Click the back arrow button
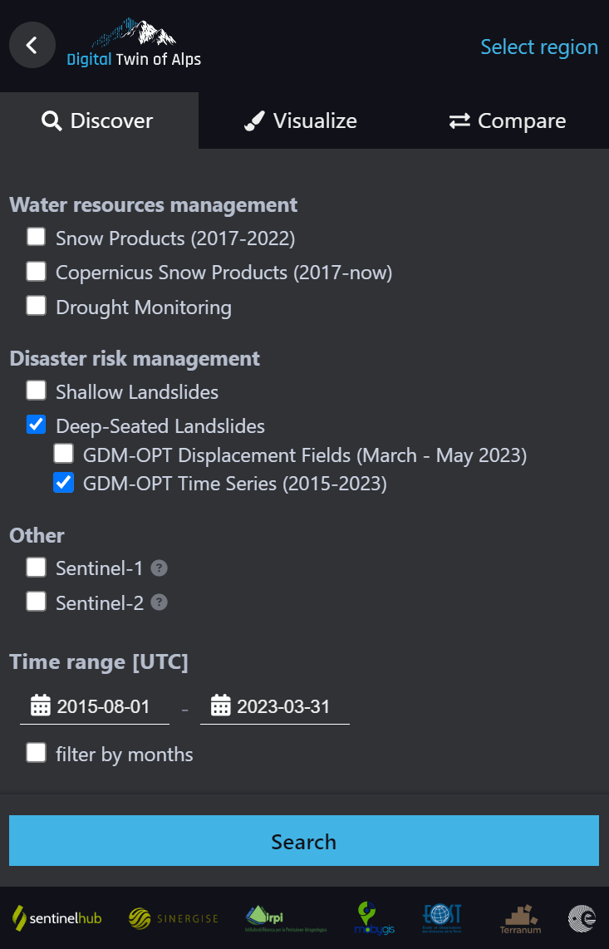 tap(32, 45)
